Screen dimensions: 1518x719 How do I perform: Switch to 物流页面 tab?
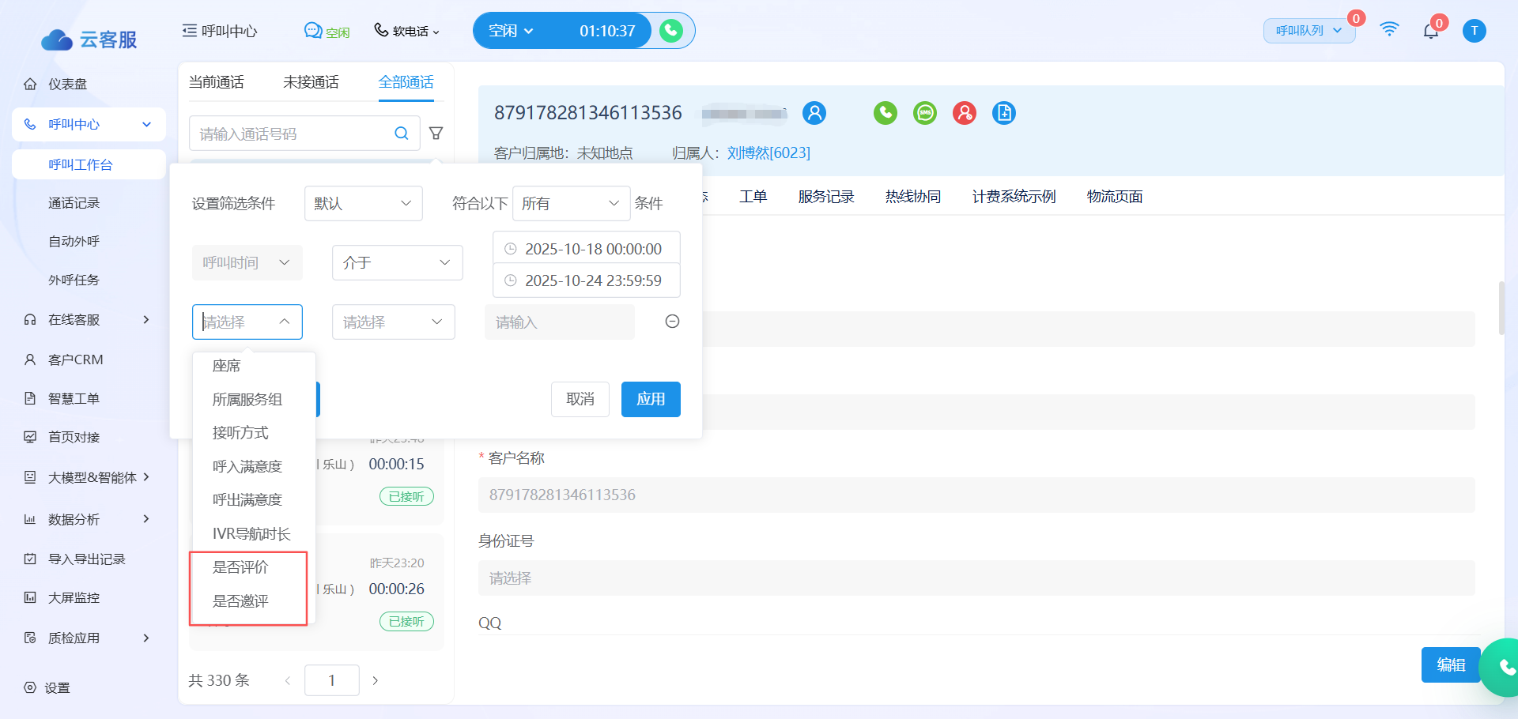coord(1115,197)
